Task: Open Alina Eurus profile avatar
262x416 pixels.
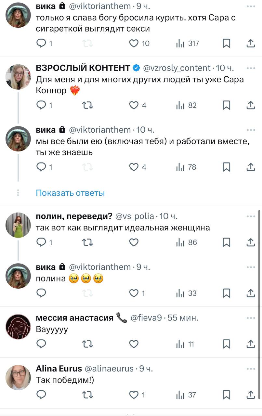Action: 18,377
